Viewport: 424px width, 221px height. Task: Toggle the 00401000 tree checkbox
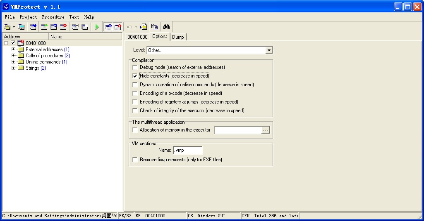(x=13, y=43)
